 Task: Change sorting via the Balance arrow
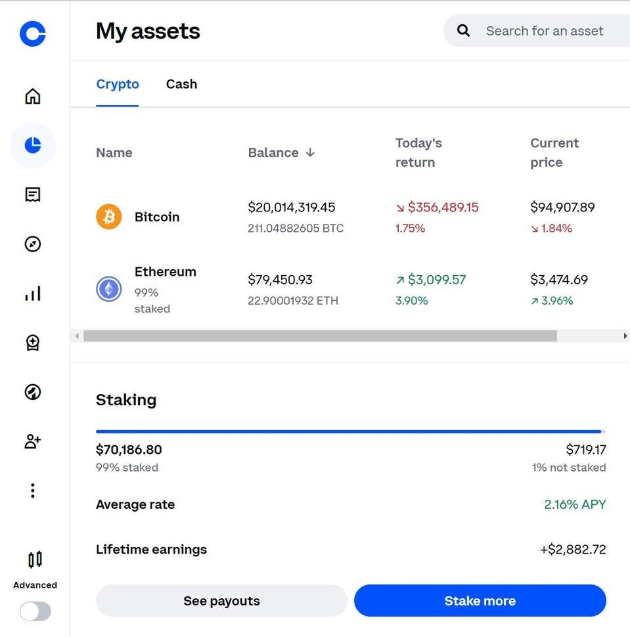(309, 152)
